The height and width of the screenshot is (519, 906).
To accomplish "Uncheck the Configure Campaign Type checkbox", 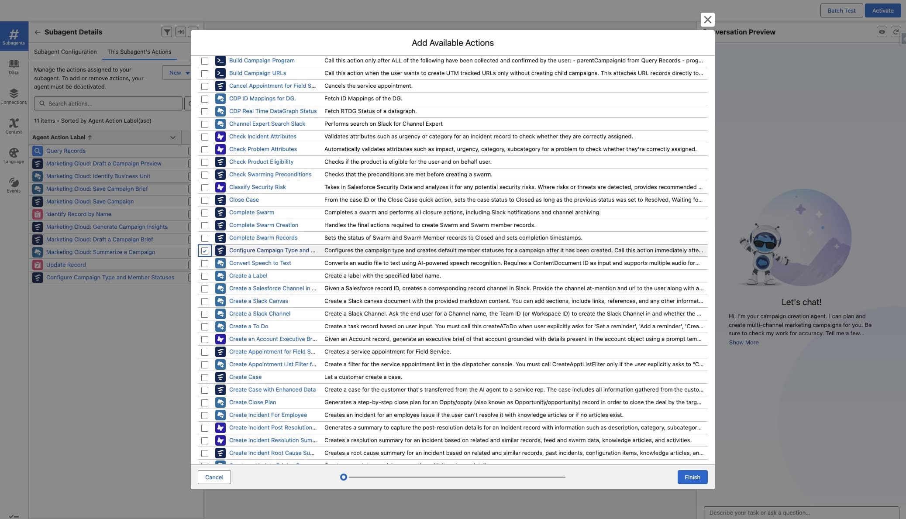I will 205,251.
